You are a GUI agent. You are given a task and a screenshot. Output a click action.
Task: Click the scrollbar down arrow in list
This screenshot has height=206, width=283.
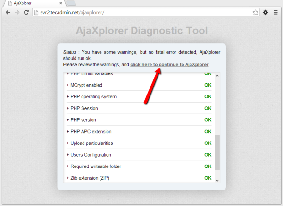pos(217,180)
